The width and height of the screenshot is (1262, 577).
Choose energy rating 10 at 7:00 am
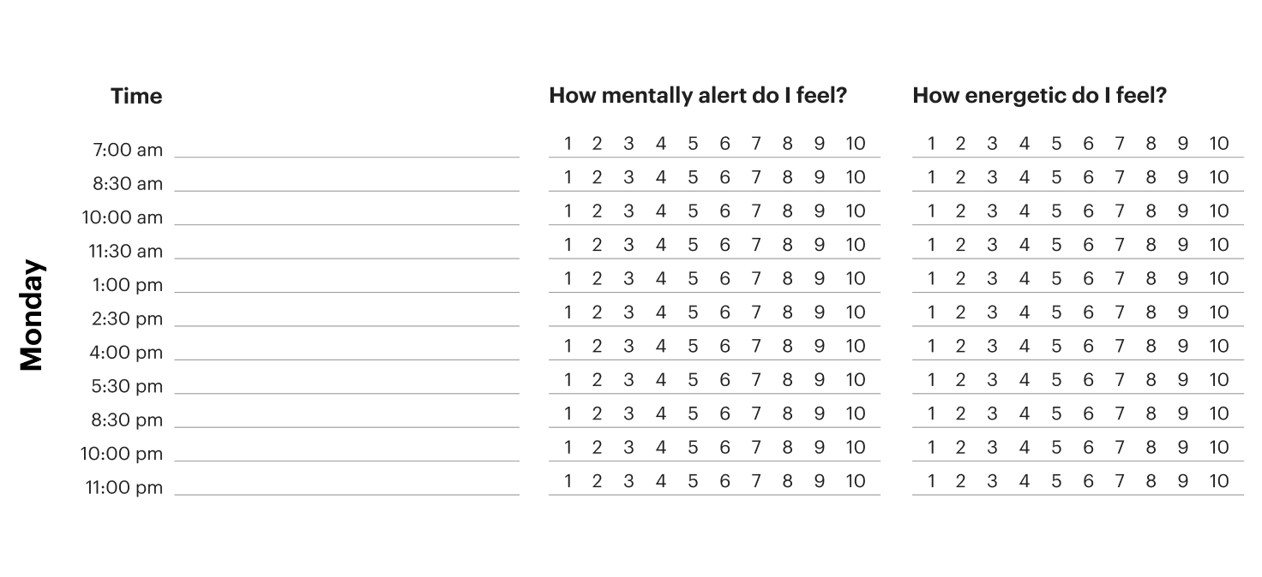point(1219,144)
